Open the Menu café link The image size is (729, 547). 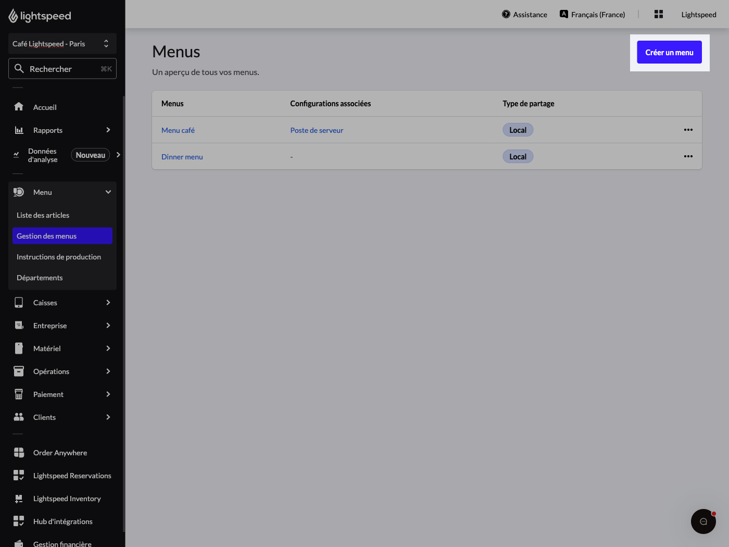coord(178,130)
